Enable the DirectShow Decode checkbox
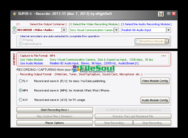 pos(138,41)
